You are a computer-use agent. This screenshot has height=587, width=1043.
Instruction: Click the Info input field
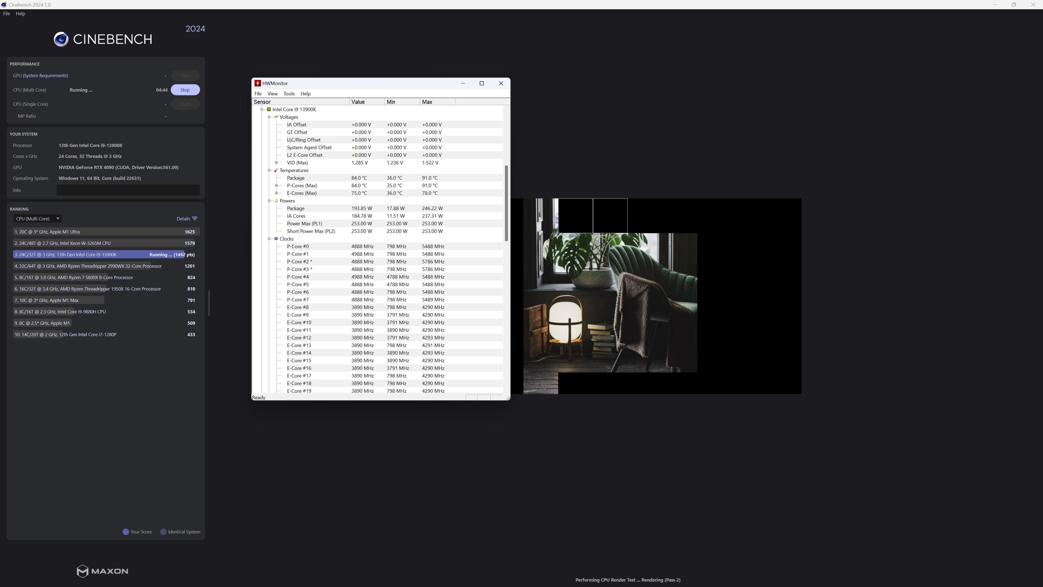tap(128, 191)
